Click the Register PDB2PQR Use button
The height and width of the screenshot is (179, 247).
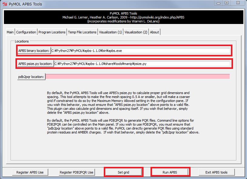(77, 172)
